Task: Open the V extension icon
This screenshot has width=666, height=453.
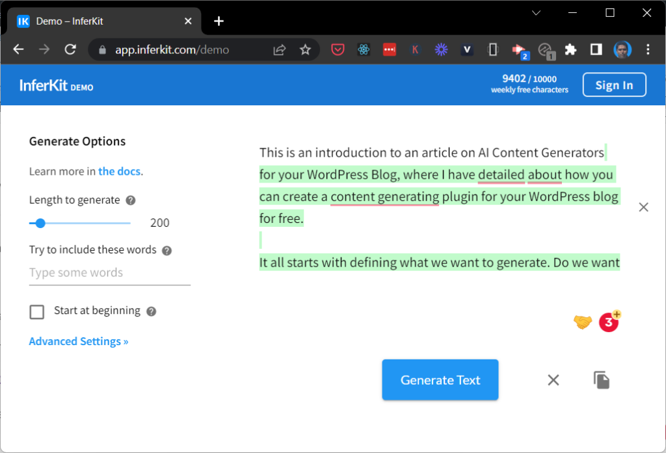Action: pos(467,49)
